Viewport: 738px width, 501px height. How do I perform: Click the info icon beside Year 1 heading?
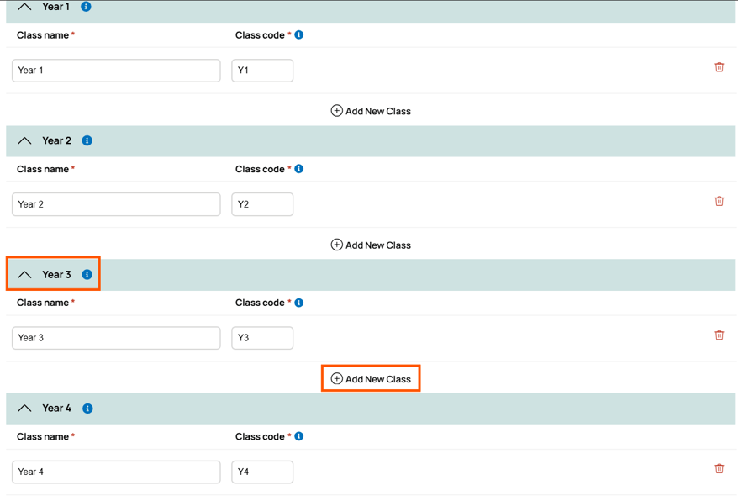tap(85, 7)
